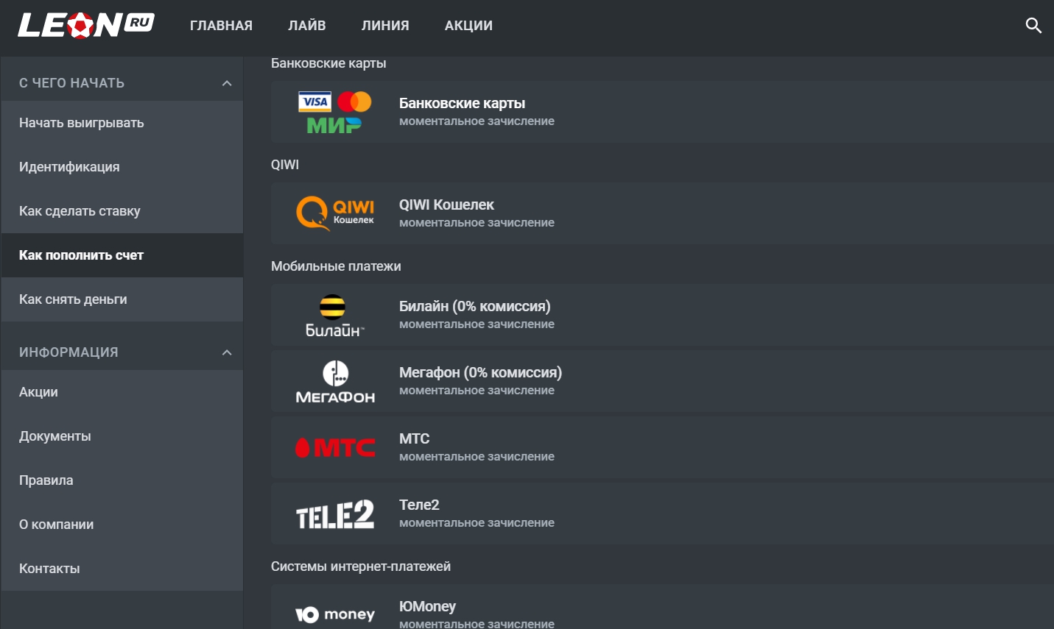
Task: Choose the red МТС logo
Action: click(335, 447)
